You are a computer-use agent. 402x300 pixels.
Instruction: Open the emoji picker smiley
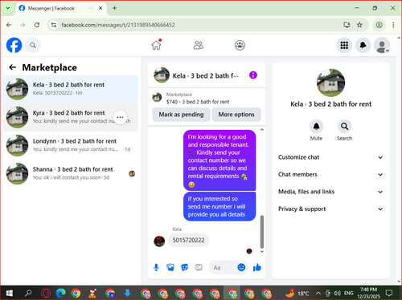coord(241,267)
